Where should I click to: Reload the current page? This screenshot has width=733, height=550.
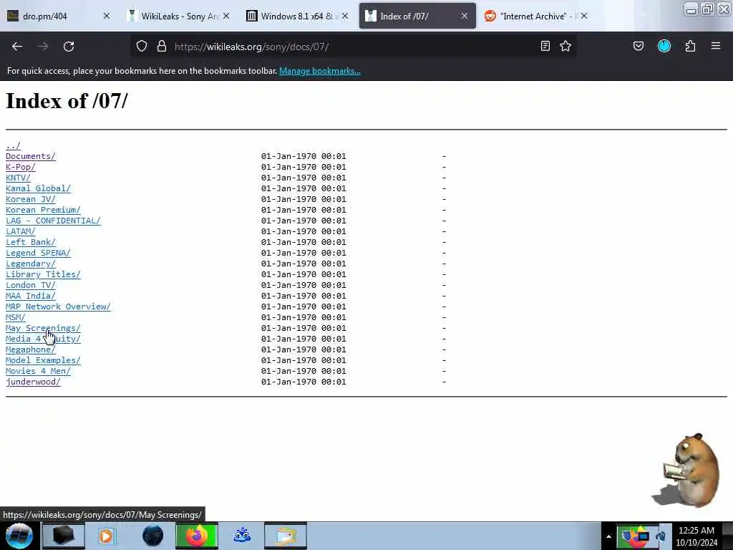tap(69, 47)
